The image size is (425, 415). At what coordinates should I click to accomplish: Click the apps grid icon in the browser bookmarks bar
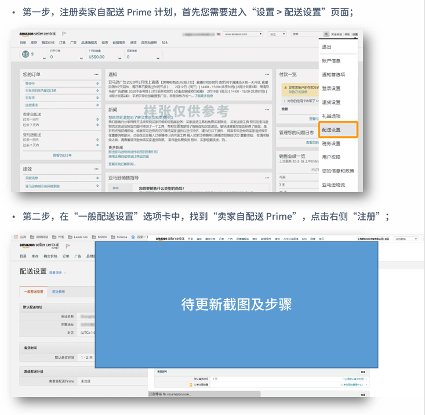click(x=16, y=237)
